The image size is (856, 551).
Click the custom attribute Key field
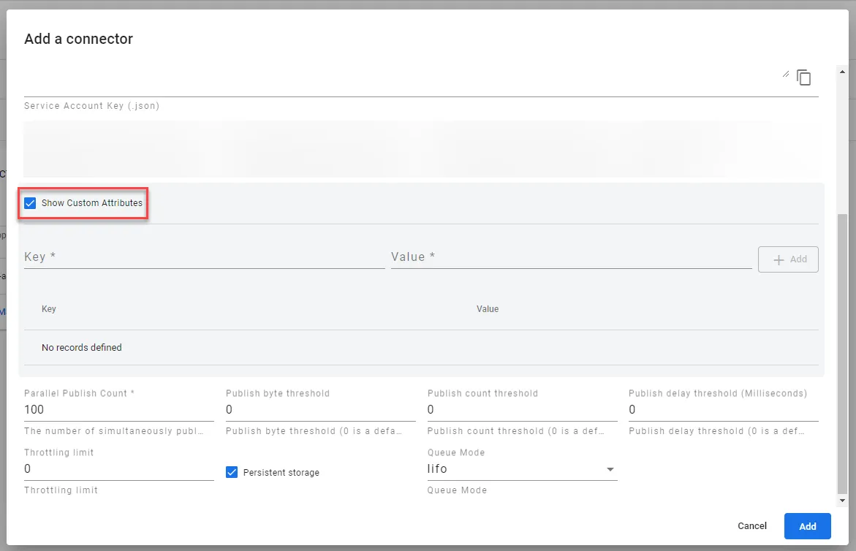[204, 257]
